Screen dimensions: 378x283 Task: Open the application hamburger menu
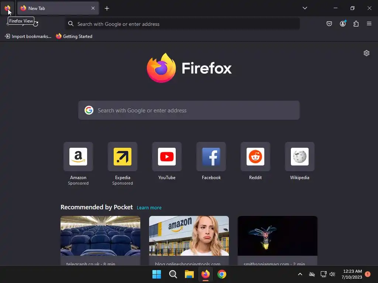[369, 24]
